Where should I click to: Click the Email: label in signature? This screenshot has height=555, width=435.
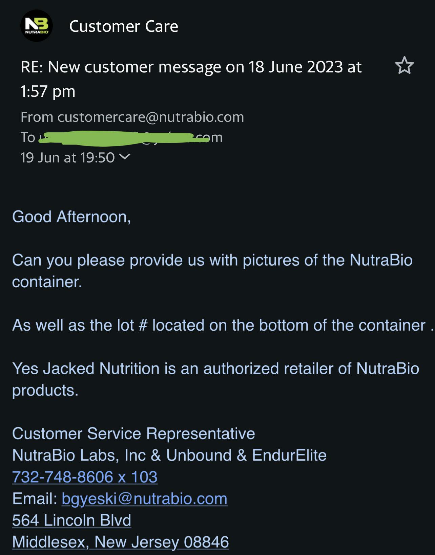click(35, 498)
